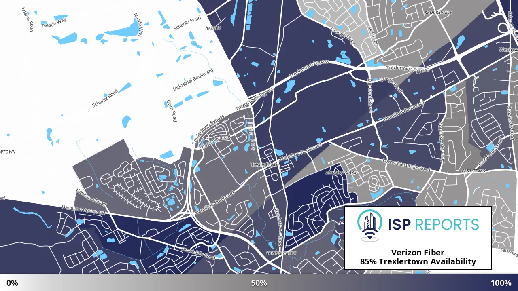Image resolution: width=518 pixels, height=291 pixels.
Task: Click the 50% label on legend bar
Action: pyautogui.click(x=259, y=283)
